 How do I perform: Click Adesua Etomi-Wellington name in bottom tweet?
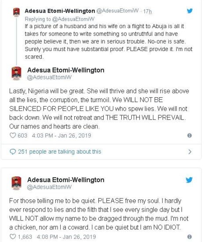pos(66,180)
